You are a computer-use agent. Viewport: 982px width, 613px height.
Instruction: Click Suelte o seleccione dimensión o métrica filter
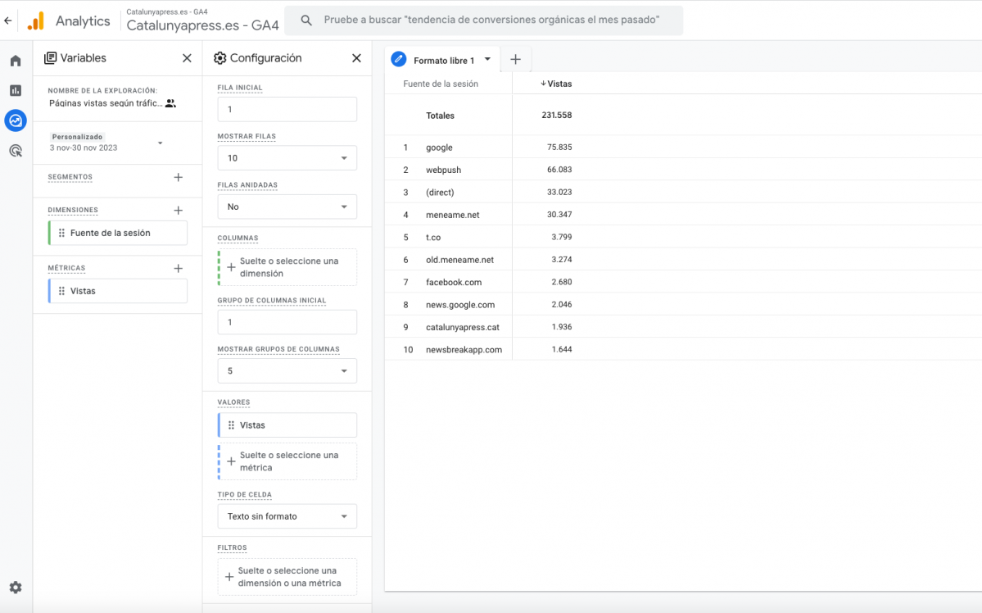point(287,577)
